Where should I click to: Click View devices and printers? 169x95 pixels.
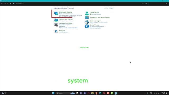tap(65, 25)
